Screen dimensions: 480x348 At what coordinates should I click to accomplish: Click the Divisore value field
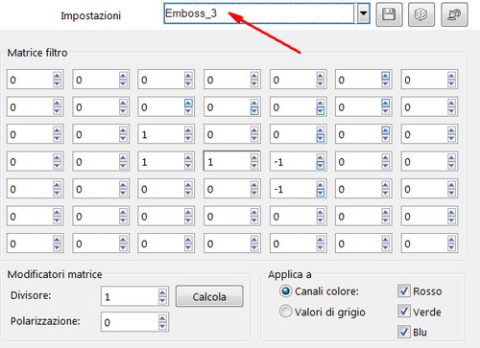(x=130, y=296)
